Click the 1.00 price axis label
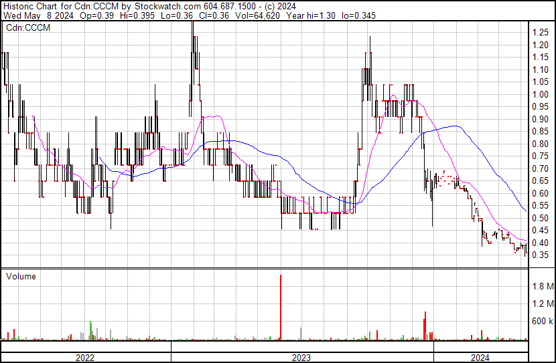This screenshot has height=363, width=556. coord(541,94)
